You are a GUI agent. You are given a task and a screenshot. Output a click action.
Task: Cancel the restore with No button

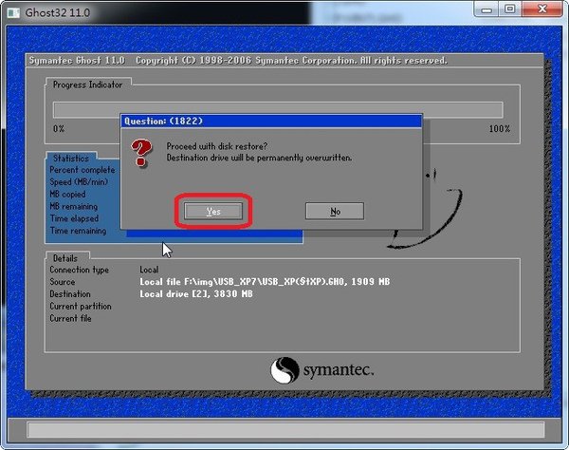tap(335, 211)
